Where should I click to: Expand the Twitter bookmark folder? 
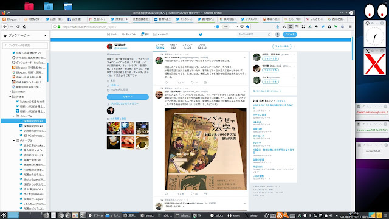tap(10, 92)
